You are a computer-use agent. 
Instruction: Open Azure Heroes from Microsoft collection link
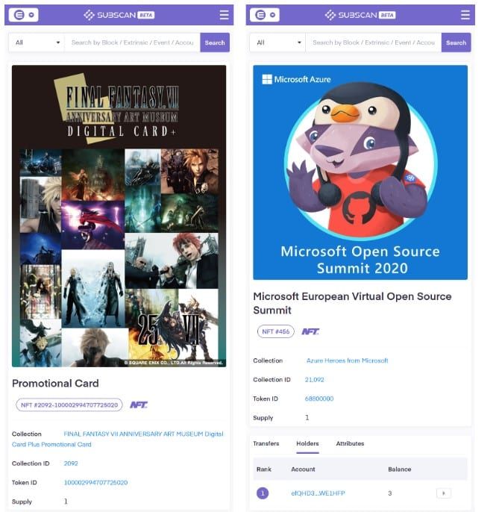tap(348, 360)
